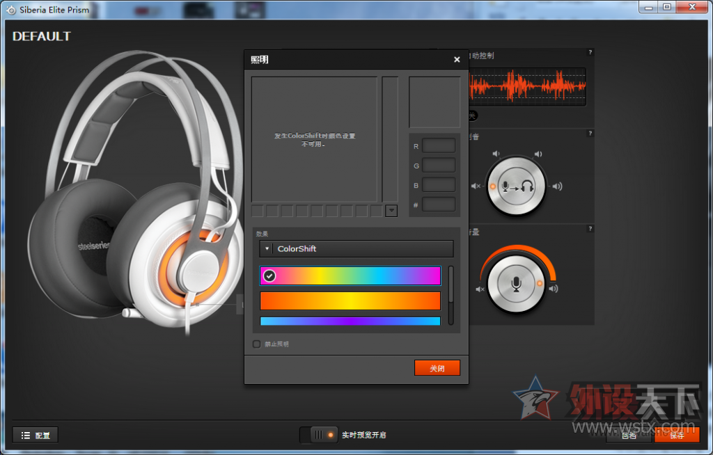Click the orange knob dot on the sidetone dial
713x455 pixels.
tap(492, 186)
